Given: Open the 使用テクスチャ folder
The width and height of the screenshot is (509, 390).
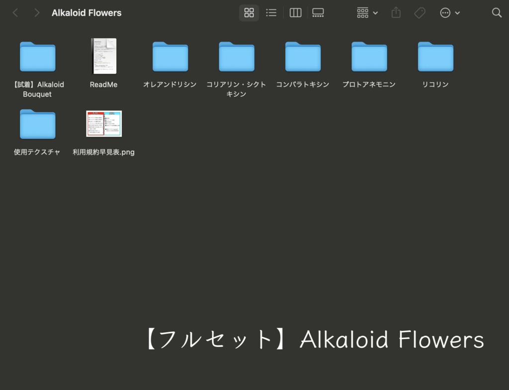Looking at the screenshot, I should click(x=37, y=124).
